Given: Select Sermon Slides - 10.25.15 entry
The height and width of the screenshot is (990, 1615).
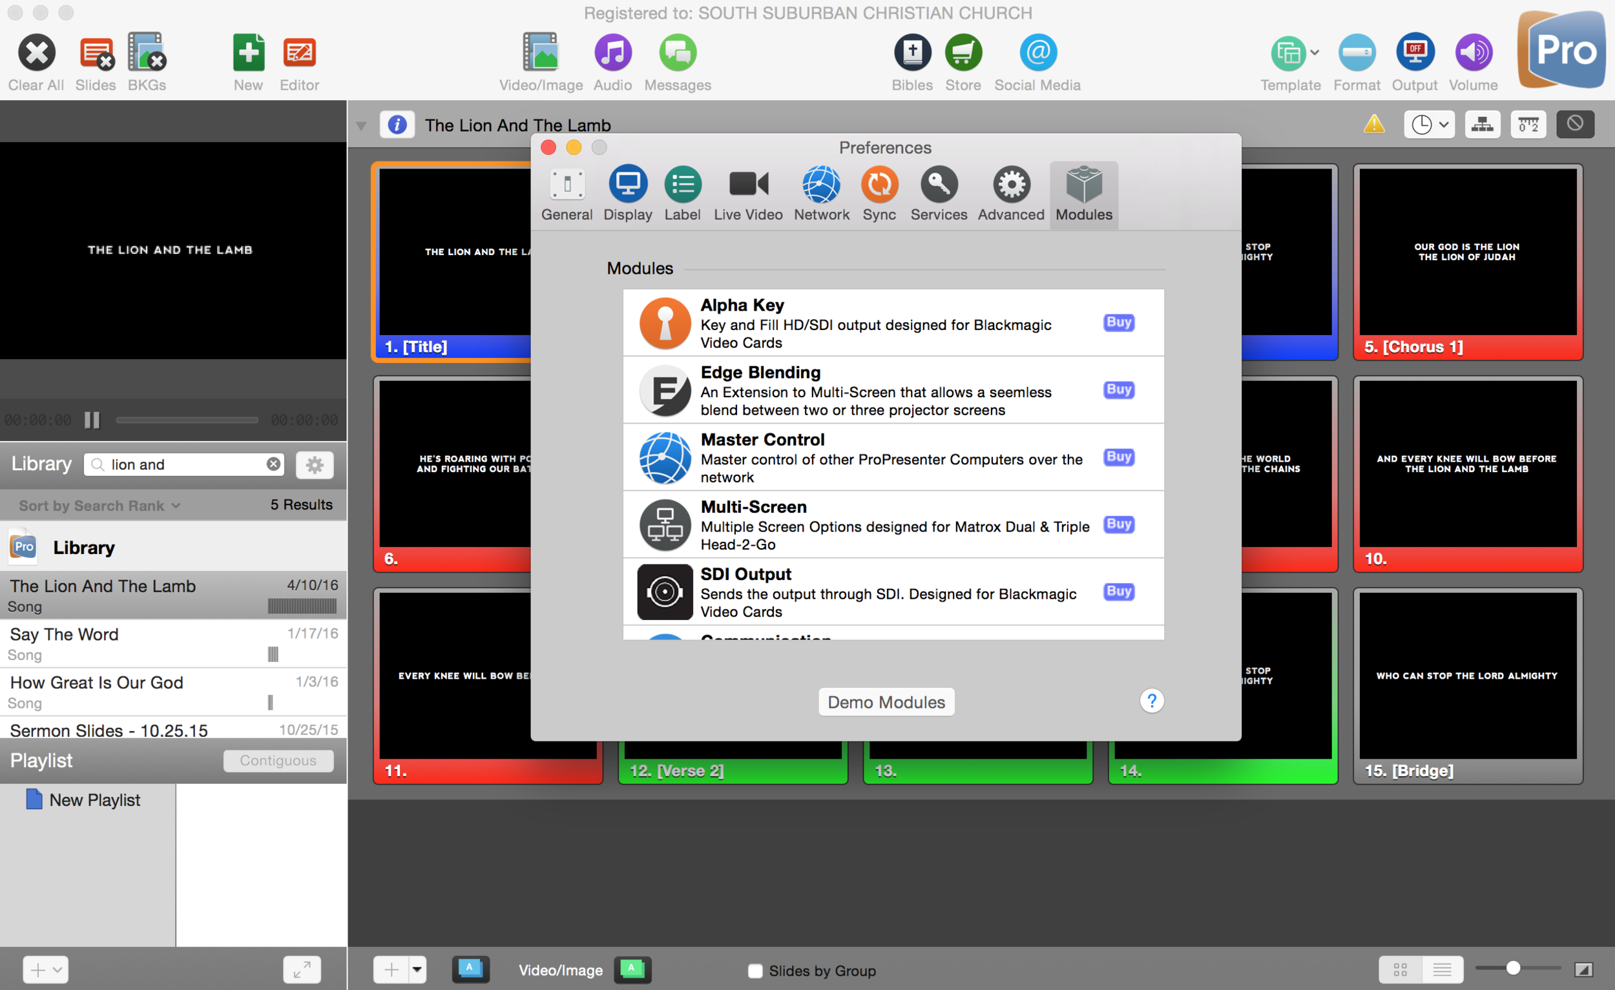Looking at the screenshot, I should [x=173, y=728].
